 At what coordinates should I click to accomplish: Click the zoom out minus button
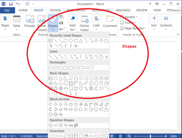click(135, 136)
